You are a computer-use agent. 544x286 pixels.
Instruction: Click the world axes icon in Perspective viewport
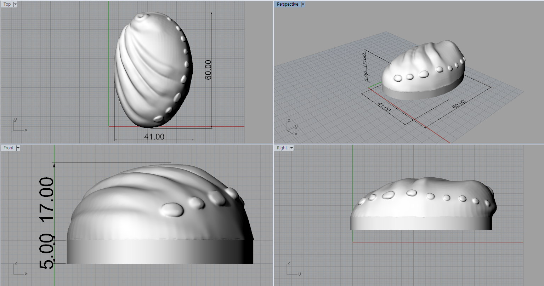[x=292, y=127]
